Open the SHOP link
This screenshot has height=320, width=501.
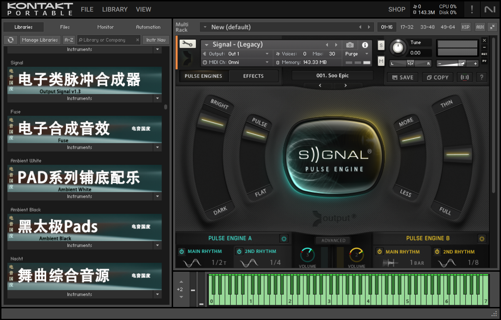[397, 9]
